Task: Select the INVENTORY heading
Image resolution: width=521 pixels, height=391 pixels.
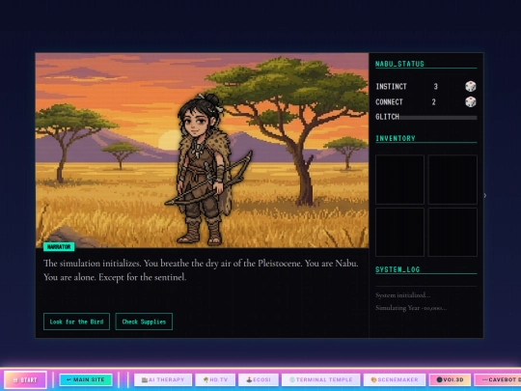Action: (396, 138)
